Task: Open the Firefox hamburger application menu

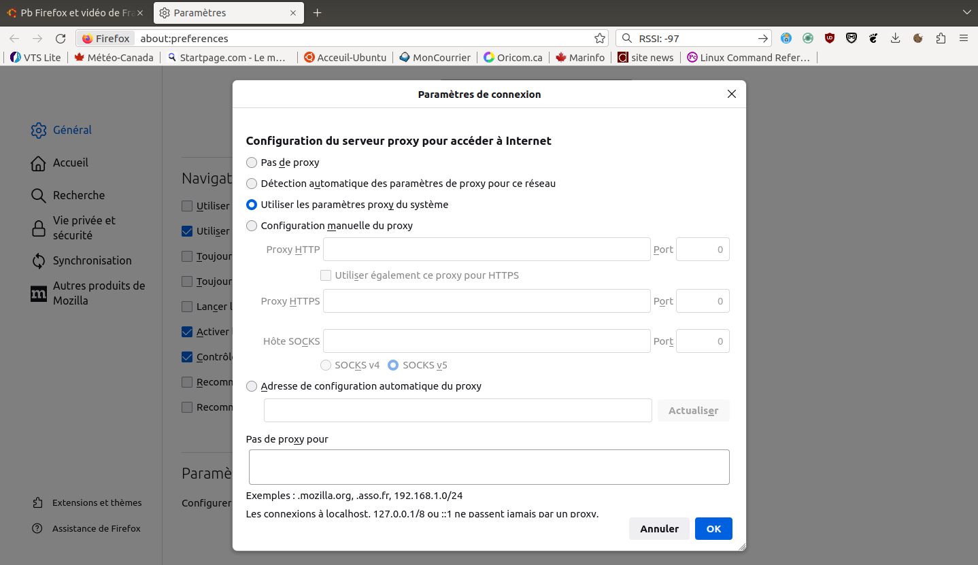Action: pos(964,39)
